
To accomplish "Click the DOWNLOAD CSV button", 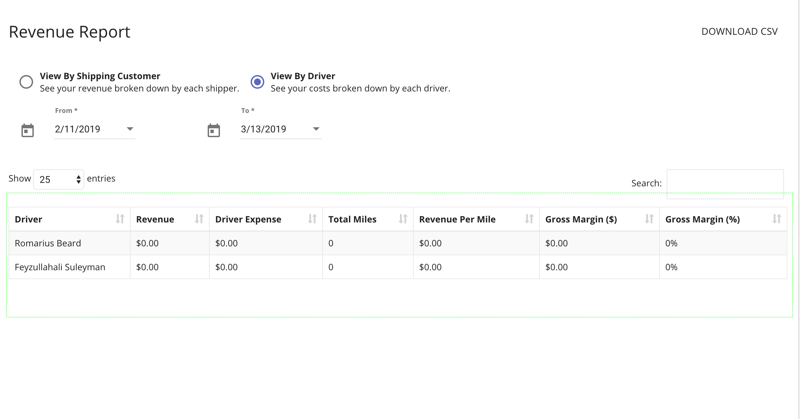I will [739, 31].
